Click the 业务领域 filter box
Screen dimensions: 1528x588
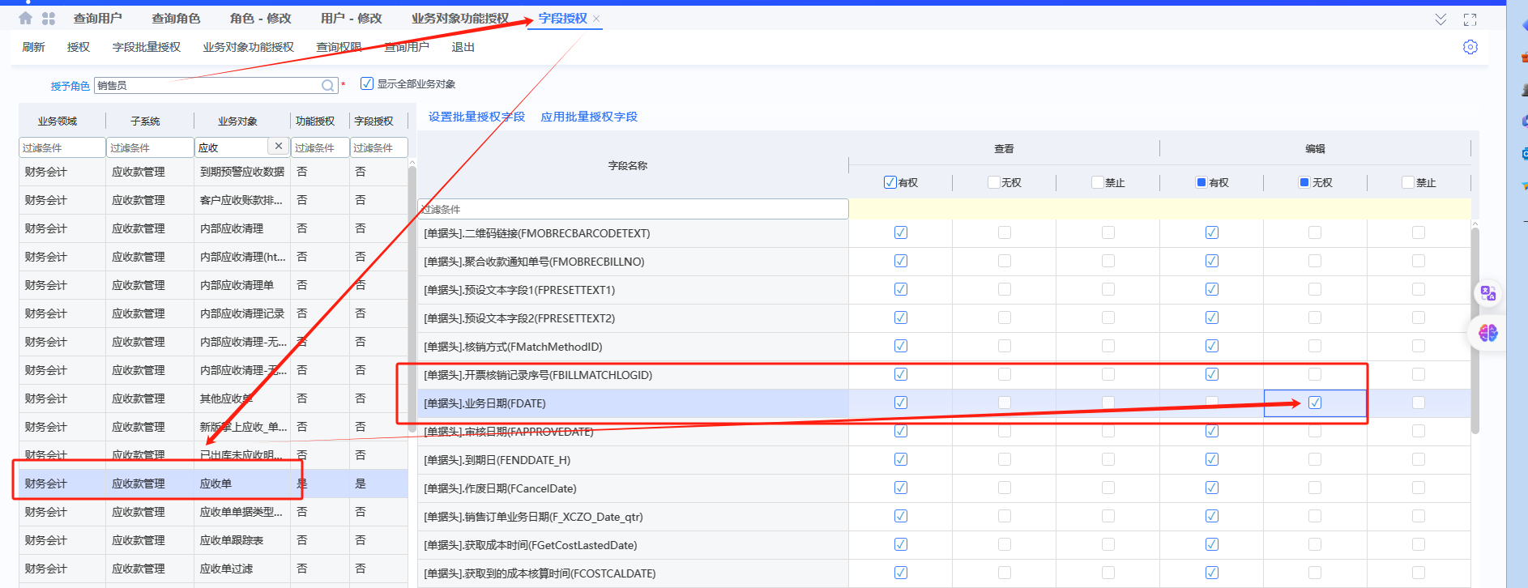(62, 147)
